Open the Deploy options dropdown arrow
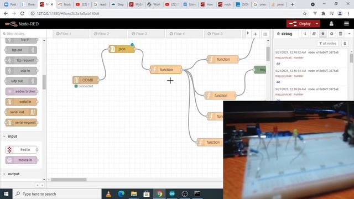Image resolution: width=354 pixels, height=199 pixels. point(317,24)
